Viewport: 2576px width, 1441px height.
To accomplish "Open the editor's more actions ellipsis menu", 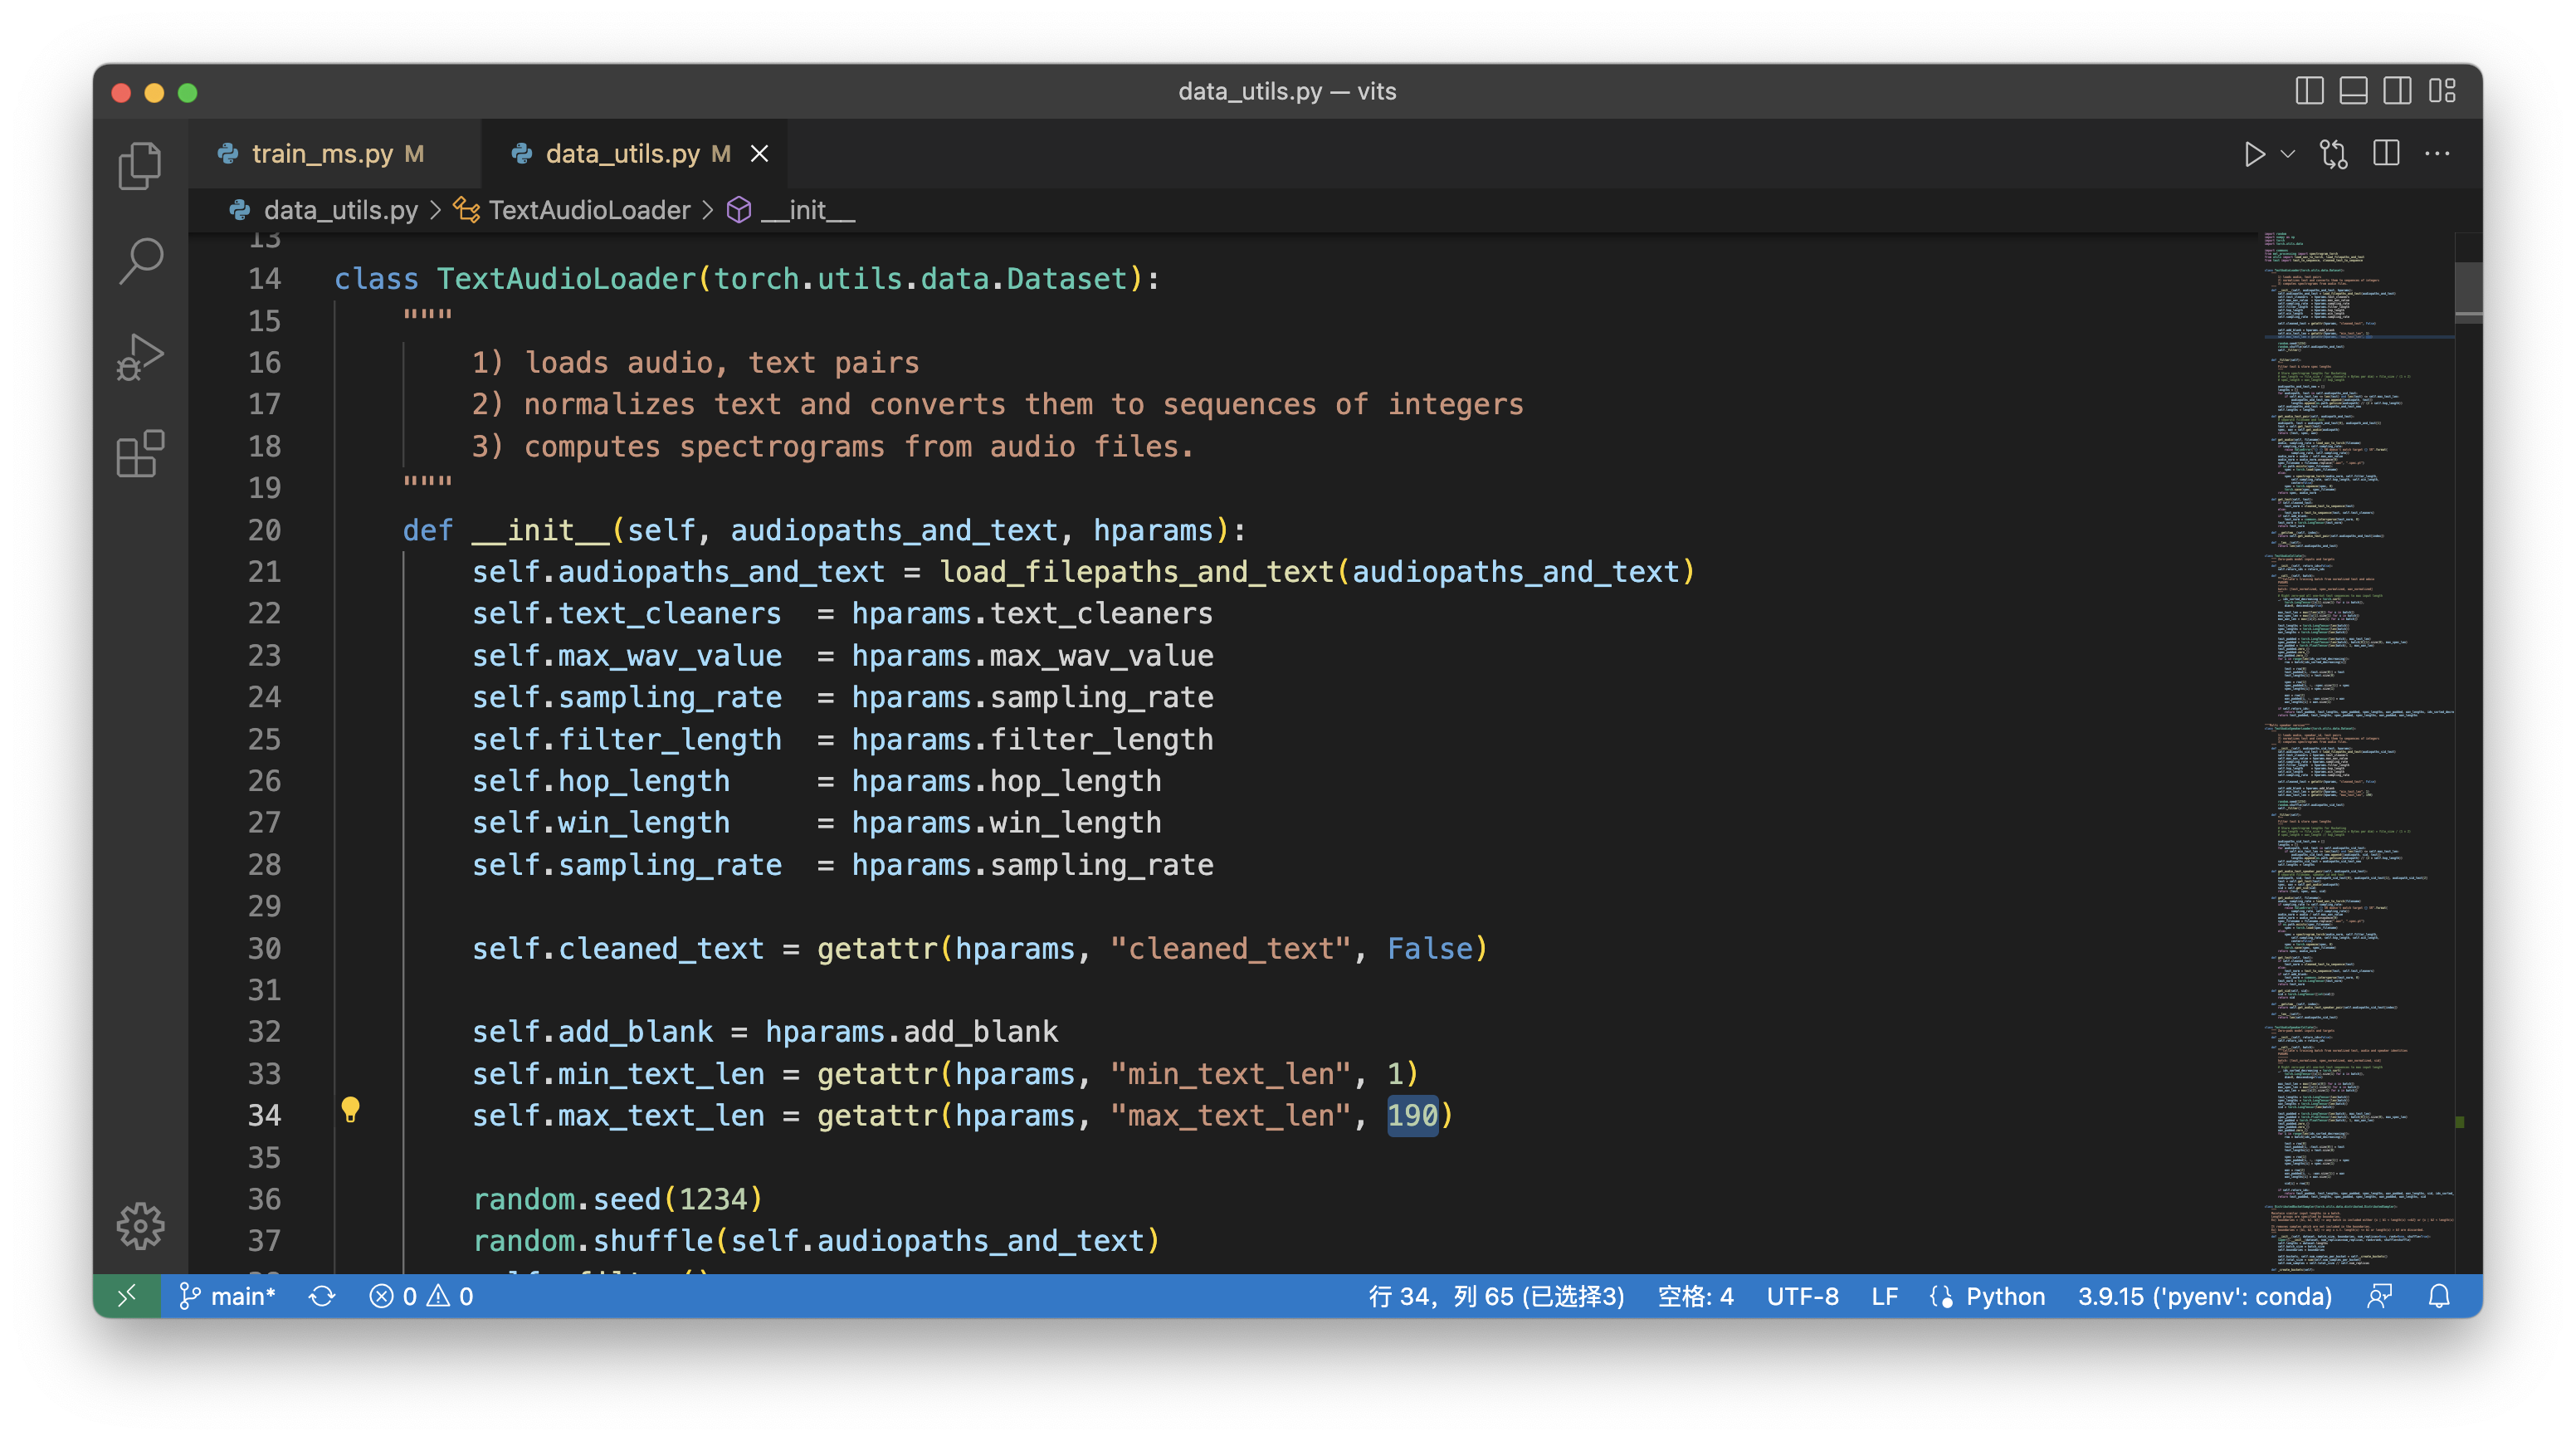I will (x=2438, y=154).
